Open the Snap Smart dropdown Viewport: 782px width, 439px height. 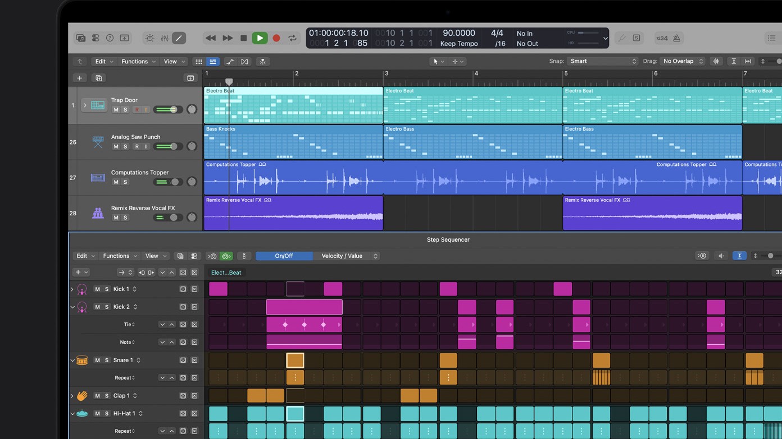602,61
